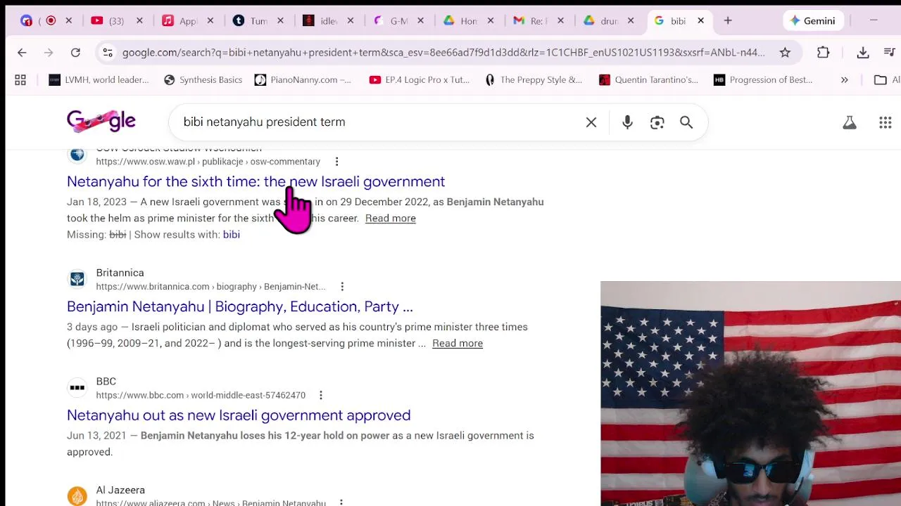This screenshot has width=901, height=506.
Task: Close the active bibi Google tab
Action: pyautogui.click(x=700, y=21)
